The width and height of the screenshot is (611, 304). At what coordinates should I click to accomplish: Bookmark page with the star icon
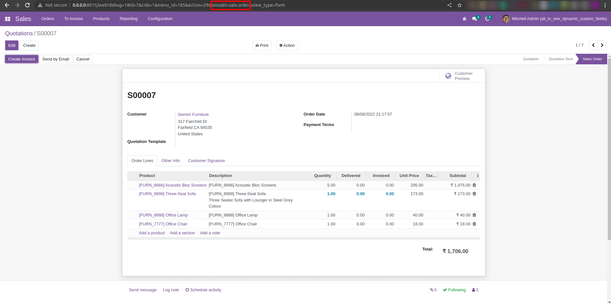[460, 5]
